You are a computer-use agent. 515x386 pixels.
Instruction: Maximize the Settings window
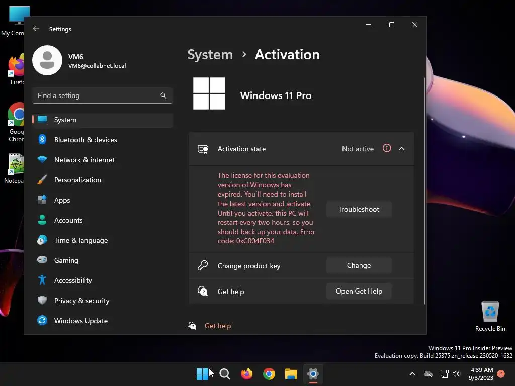coord(391,25)
